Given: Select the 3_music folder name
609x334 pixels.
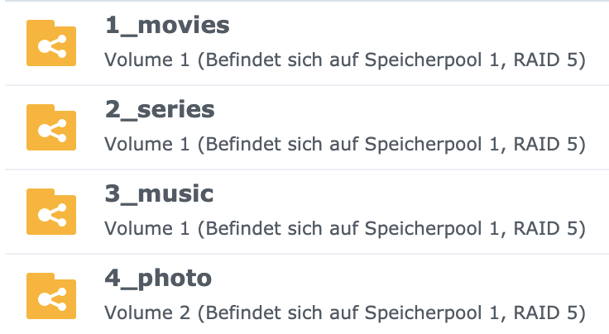Looking at the screenshot, I should pyautogui.click(x=159, y=194).
